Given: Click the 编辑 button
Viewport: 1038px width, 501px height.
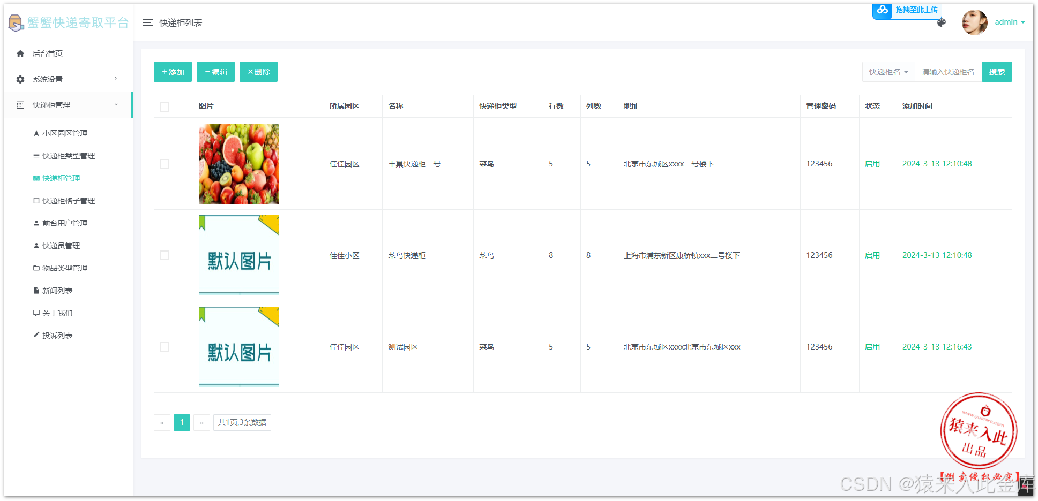Looking at the screenshot, I should click(215, 72).
